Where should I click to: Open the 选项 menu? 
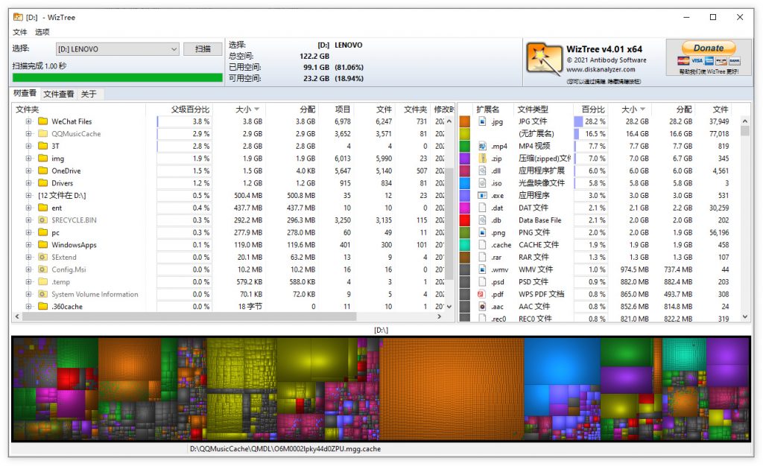(x=42, y=32)
